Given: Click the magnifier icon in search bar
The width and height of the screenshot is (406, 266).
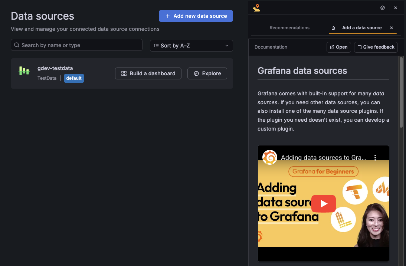Looking at the screenshot, I should tap(17, 45).
